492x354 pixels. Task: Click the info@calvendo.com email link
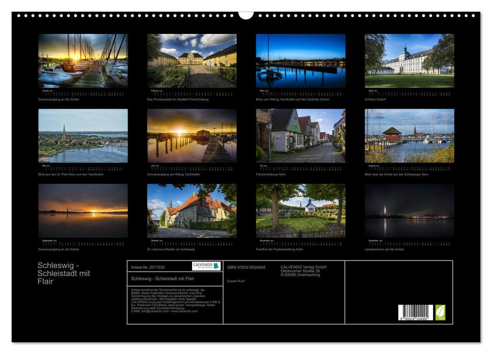click(149, 310)
